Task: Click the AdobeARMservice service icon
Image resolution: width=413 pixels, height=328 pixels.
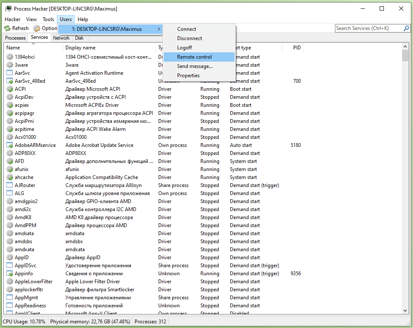Action: (9, 145)
